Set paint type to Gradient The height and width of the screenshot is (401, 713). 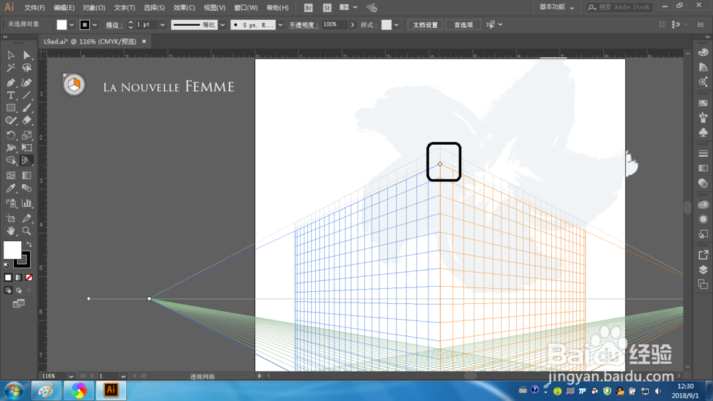click(19, 277)
